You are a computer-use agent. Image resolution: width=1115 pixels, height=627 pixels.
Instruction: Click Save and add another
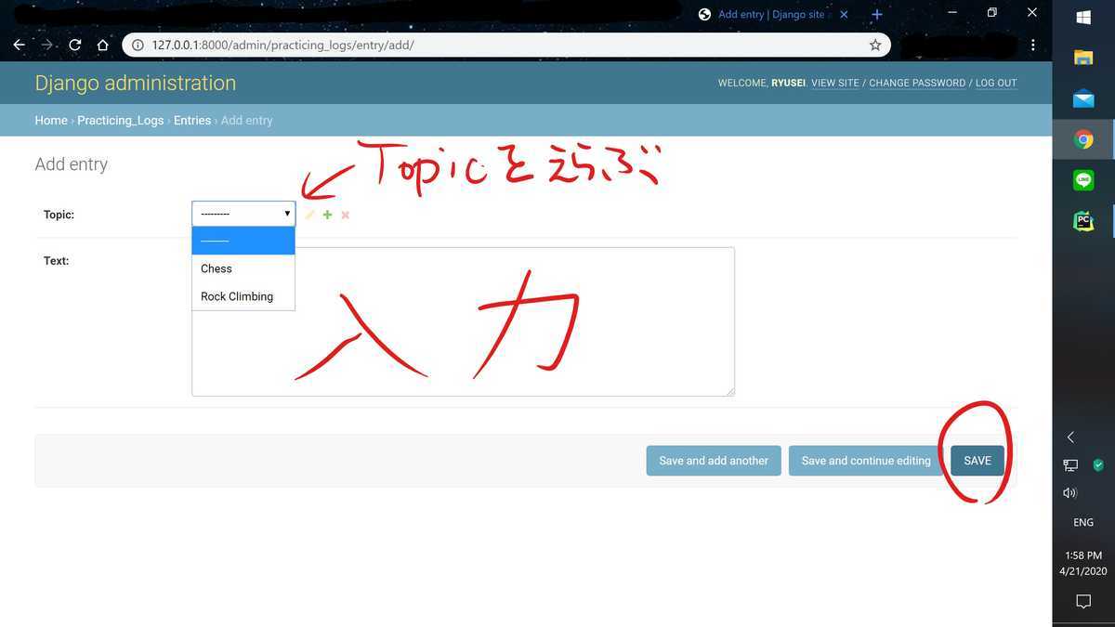pyautogui.click(x=713, y=460)
